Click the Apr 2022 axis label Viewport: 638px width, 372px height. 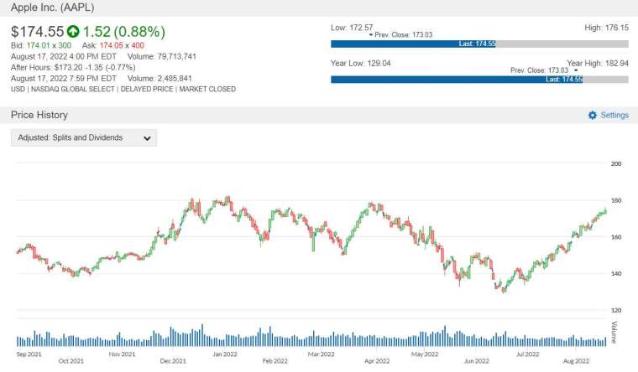tap(377, 360)
